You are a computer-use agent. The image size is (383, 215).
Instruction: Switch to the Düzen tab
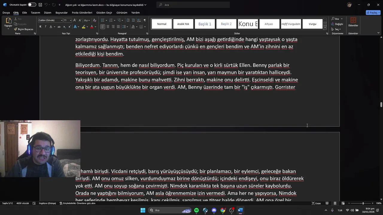[48, 13]
